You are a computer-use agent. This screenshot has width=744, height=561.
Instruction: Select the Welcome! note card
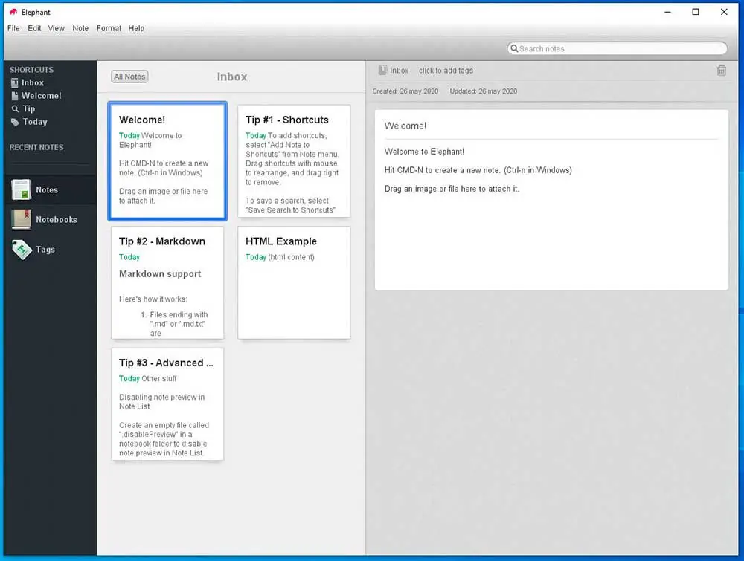coord(167,161)
